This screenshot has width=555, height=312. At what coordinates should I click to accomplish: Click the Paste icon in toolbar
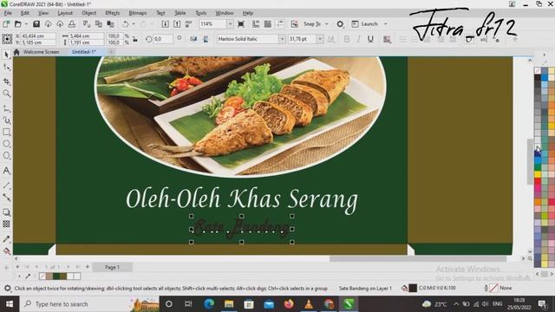pyautogui.click(x=110, y=24)
